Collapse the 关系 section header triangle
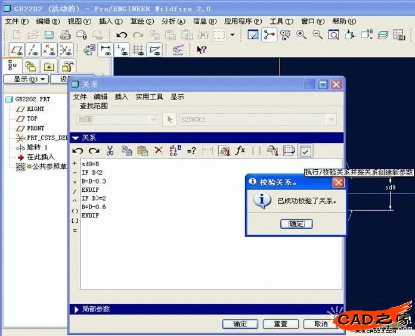This screenshot has height=336, width=415. tap(75, 138)
